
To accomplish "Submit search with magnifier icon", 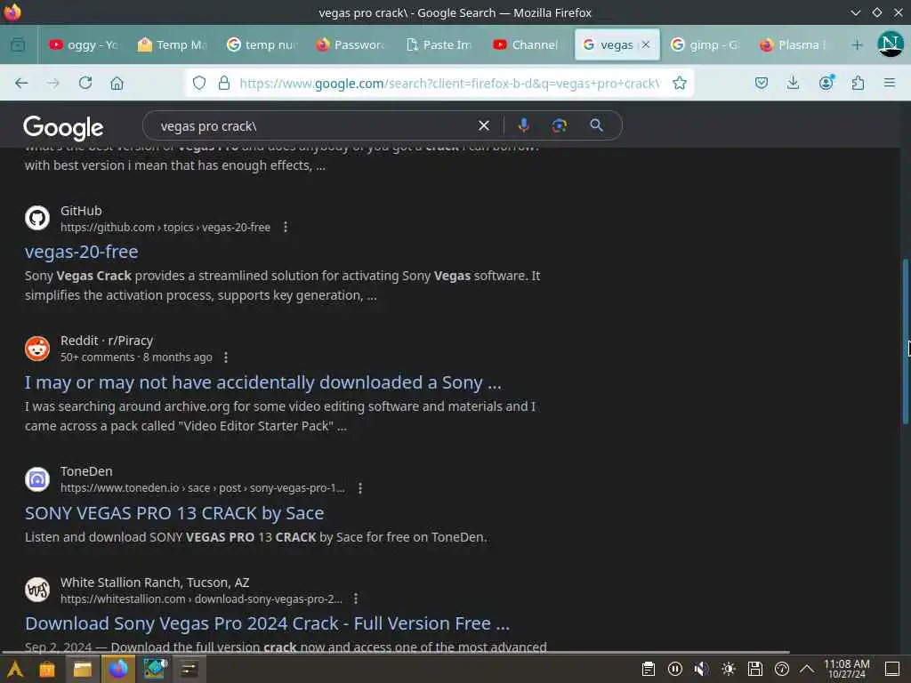I will (x=596, y=125).
